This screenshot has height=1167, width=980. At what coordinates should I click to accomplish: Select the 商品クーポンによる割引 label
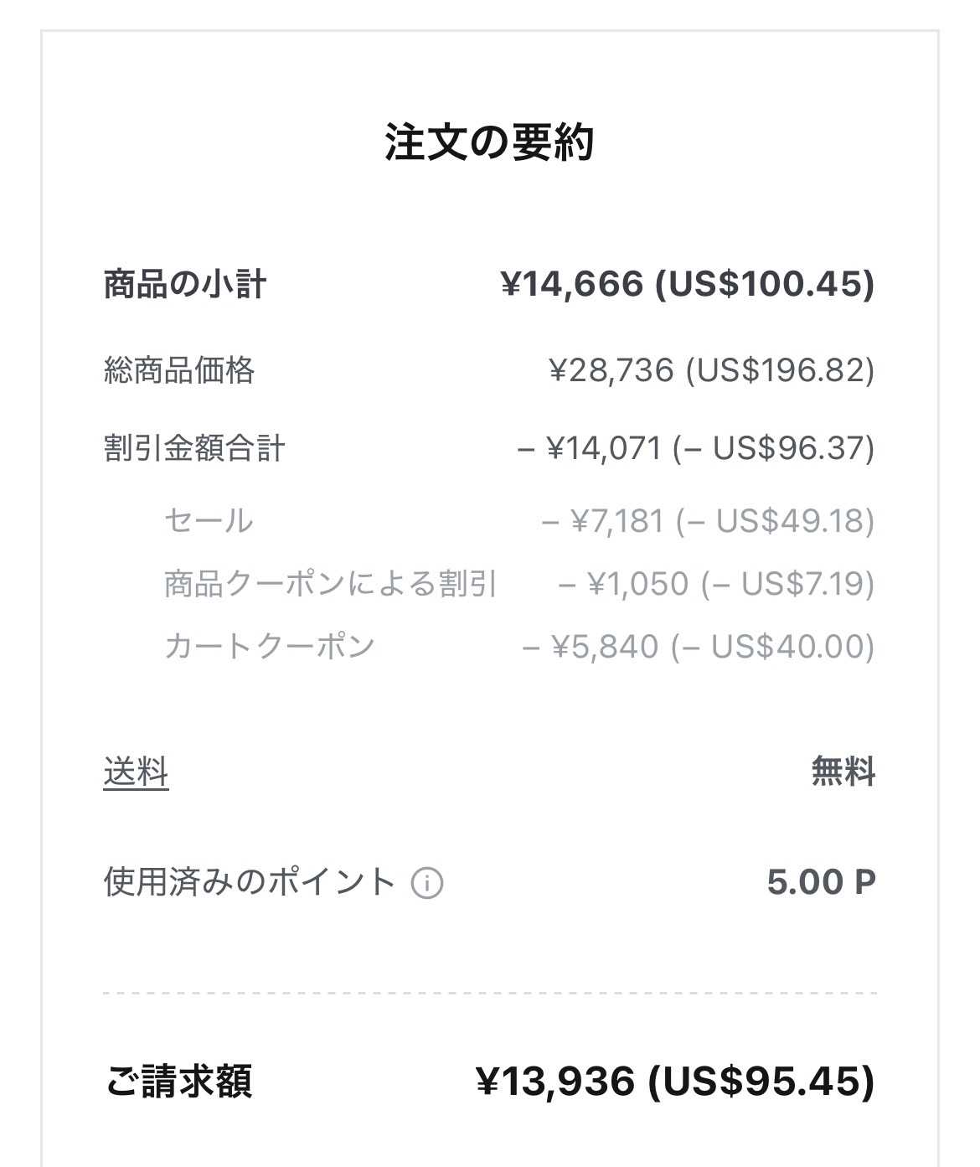point(331,583)
